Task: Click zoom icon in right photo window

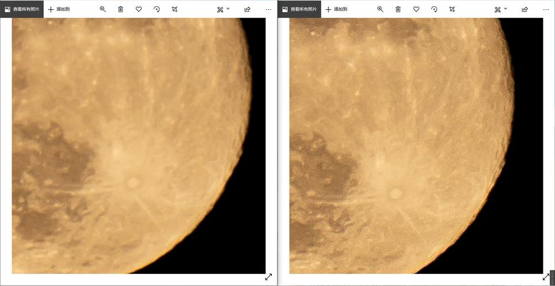Action: 380,9
